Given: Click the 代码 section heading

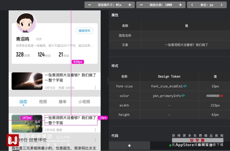Looking at the screenshot, I should pyautogui.click(x=115, y=136).
